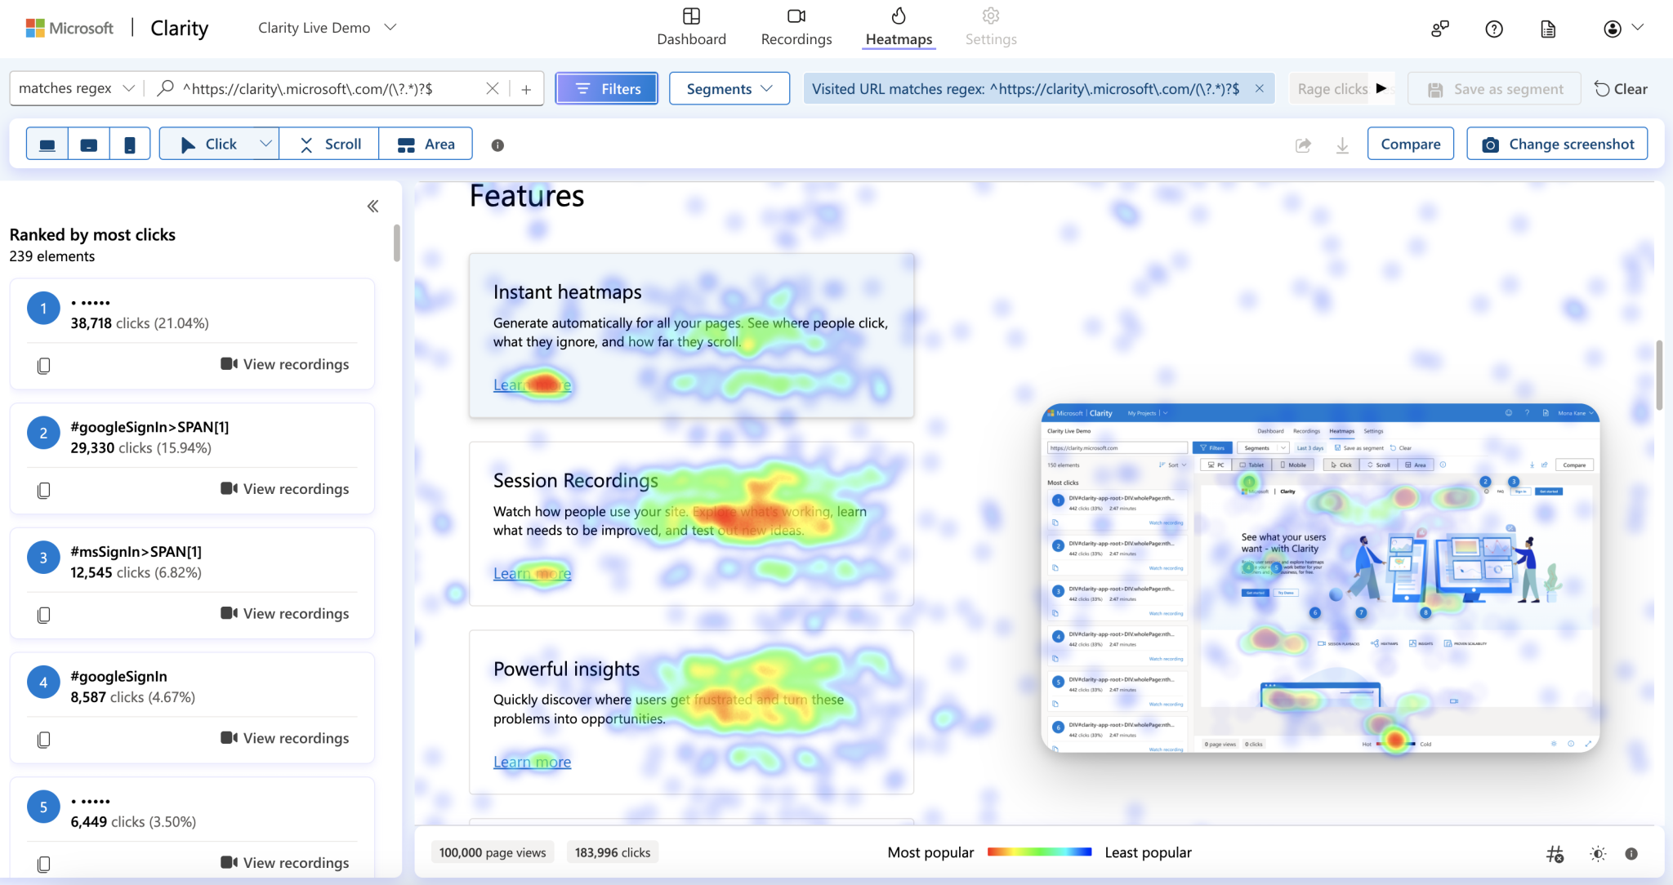This screenshot has height=885, width=1673.
Task: Click the Compare button
Action: [1410, 144]
